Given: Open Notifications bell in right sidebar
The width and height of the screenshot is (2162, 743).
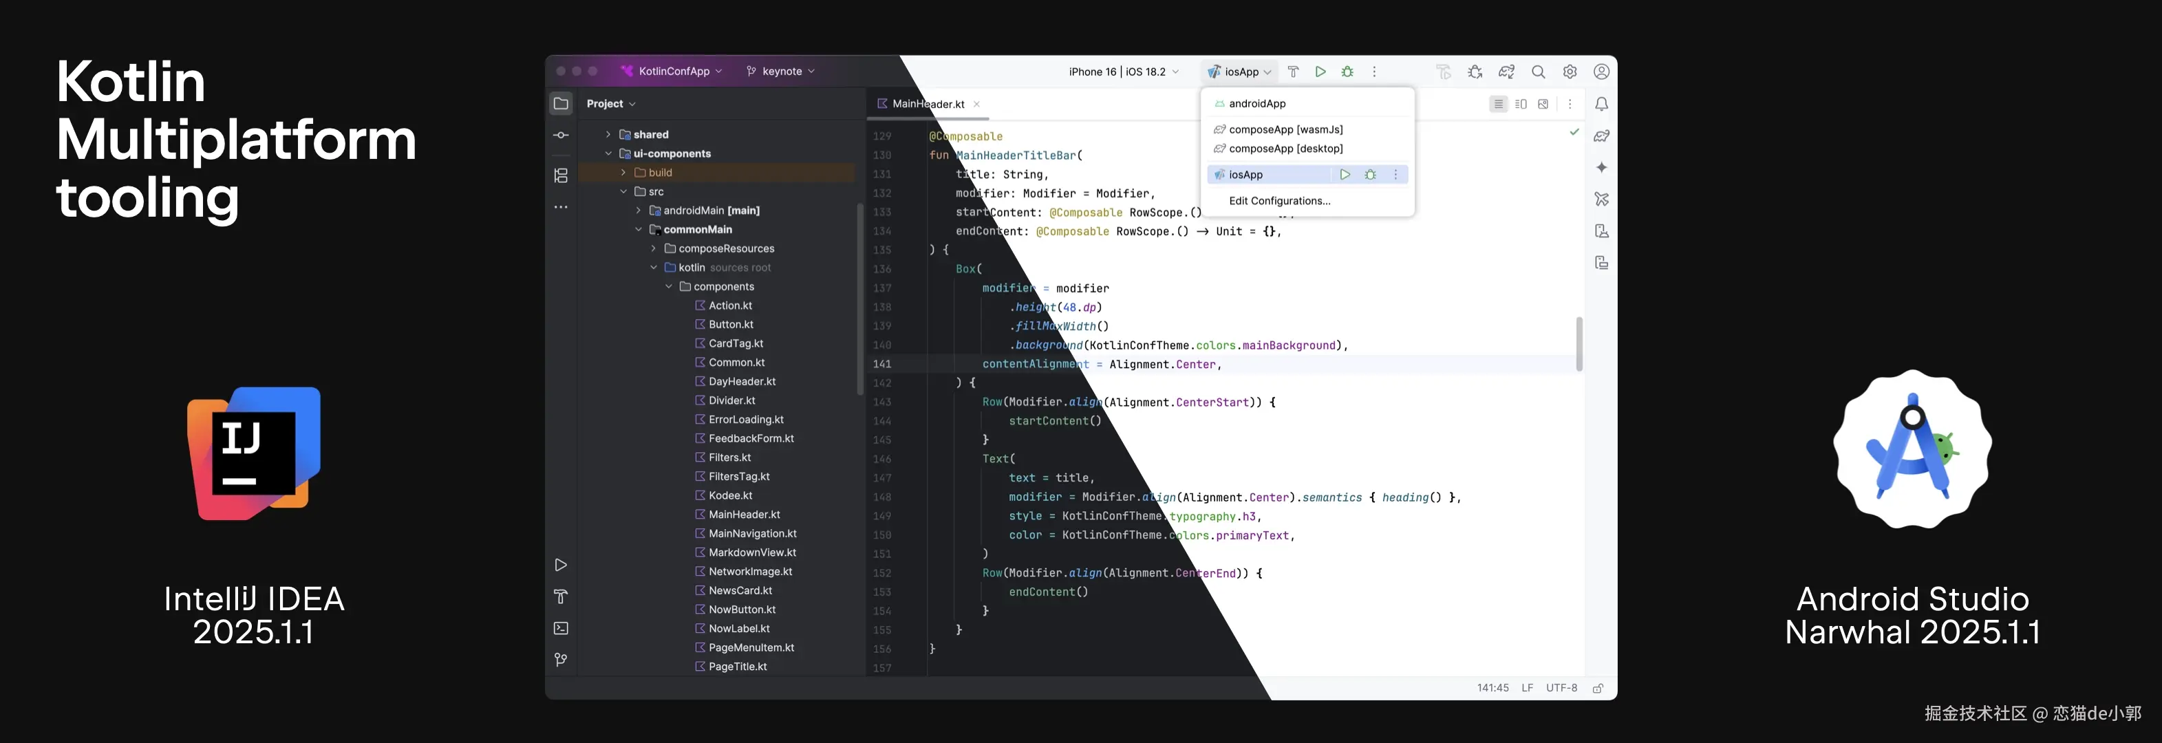Looking at the screenshot, I should pos(1601,104).
